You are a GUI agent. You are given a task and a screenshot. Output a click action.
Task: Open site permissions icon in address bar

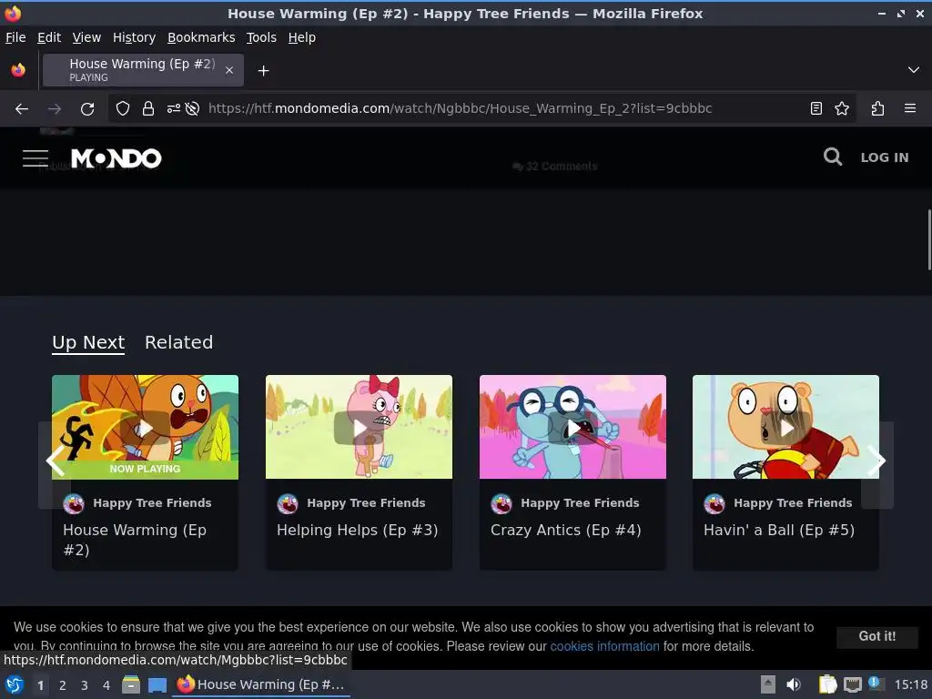pyautogui.click(x=174, y=108)
